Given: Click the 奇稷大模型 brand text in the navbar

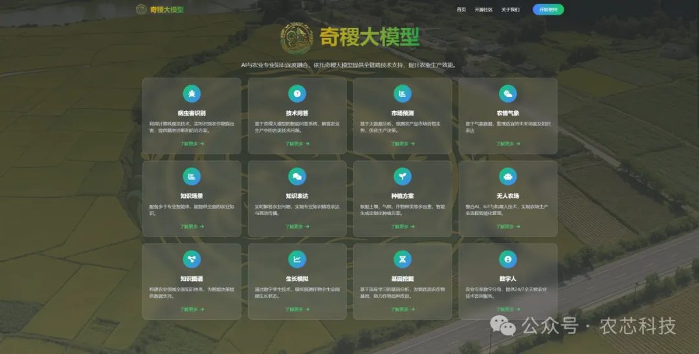Looking at the screenshot, I should (x=167, y=9).
